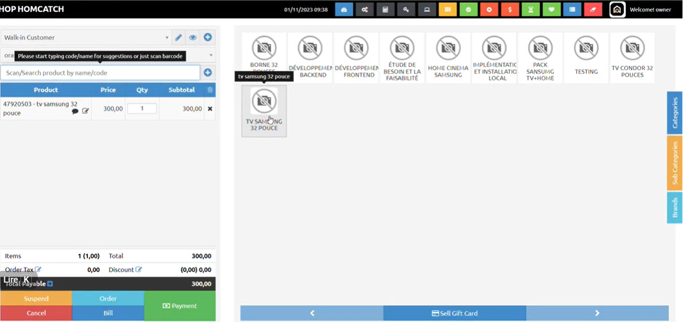Click the orange grid icon in top bar
The image size is (683, 322).
(x=447, y=10)
